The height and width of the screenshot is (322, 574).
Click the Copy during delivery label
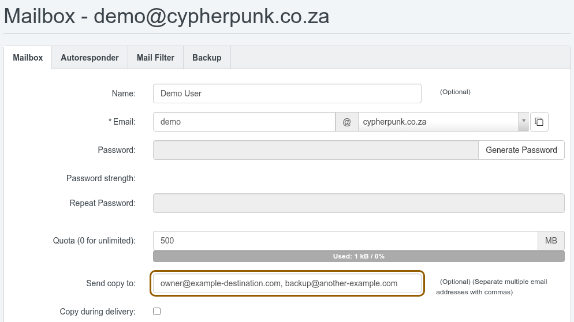(98, 312)
